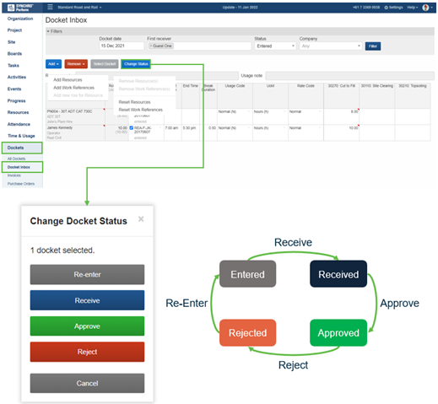Screen dimensions: 438x404
Task: Expand the Remove button dropdown
Action: [x=76, y=64]
